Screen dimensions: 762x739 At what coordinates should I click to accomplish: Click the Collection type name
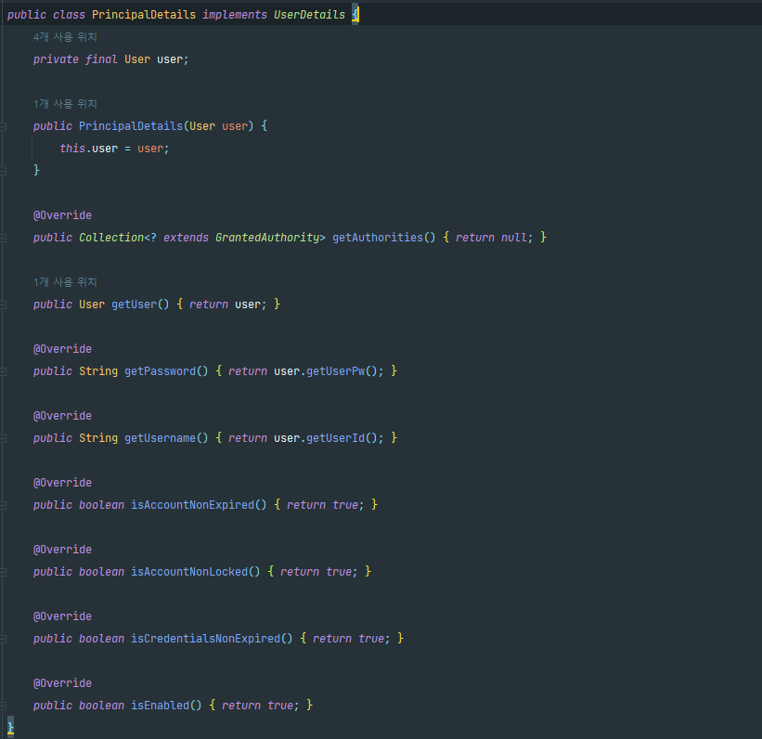click(111, 238)
